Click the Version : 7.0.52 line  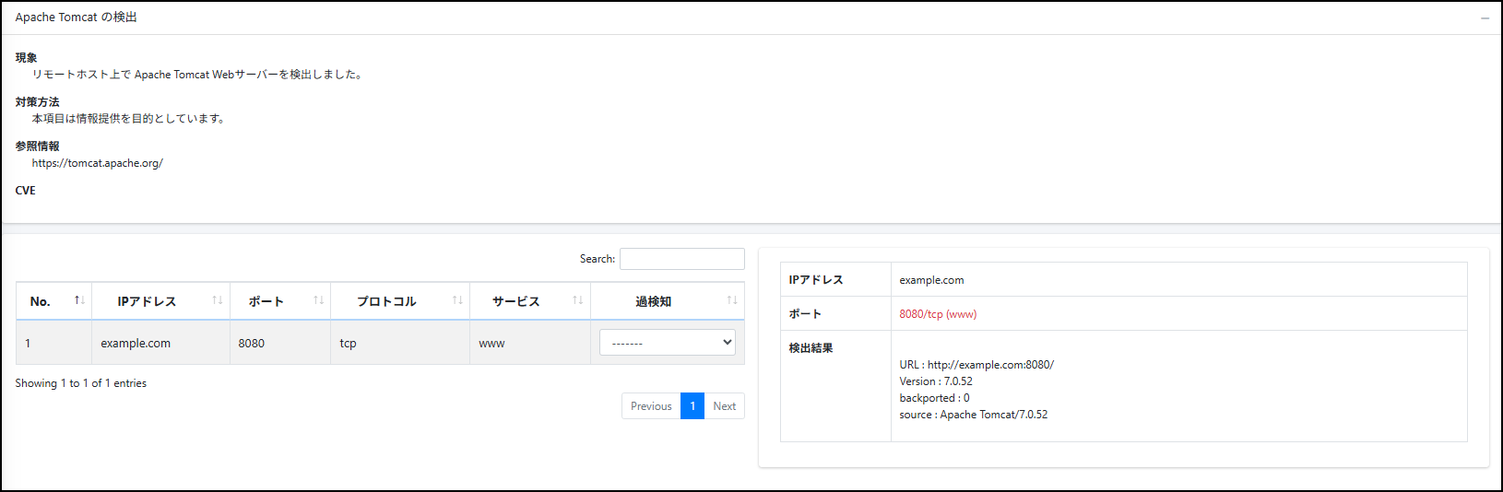click(936, 381)
